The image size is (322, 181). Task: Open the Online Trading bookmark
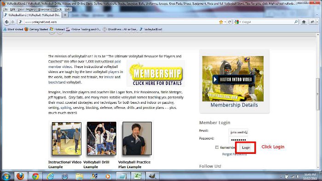[x=83, y=29]
